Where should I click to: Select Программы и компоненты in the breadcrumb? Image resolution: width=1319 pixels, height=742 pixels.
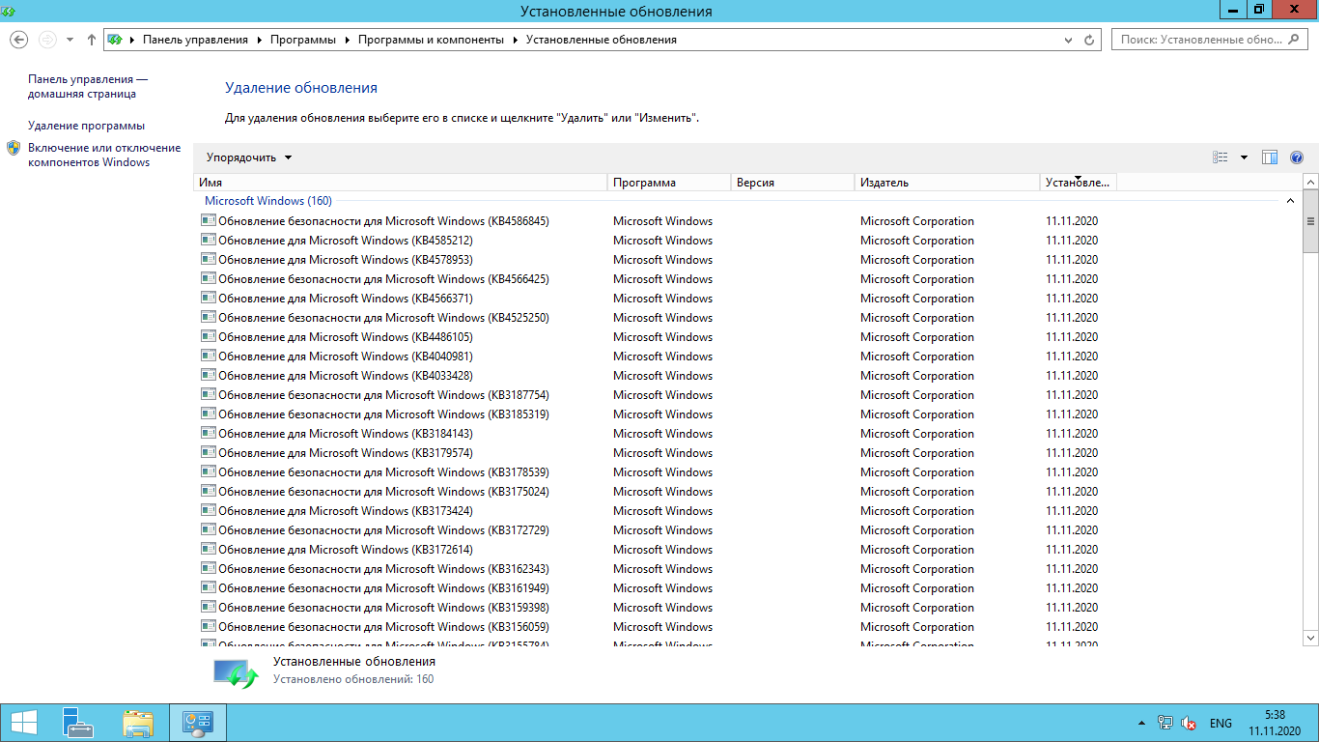(x=431, y=40)
